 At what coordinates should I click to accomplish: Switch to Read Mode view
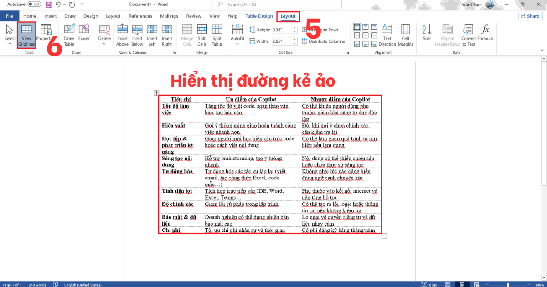click(449, 285)
